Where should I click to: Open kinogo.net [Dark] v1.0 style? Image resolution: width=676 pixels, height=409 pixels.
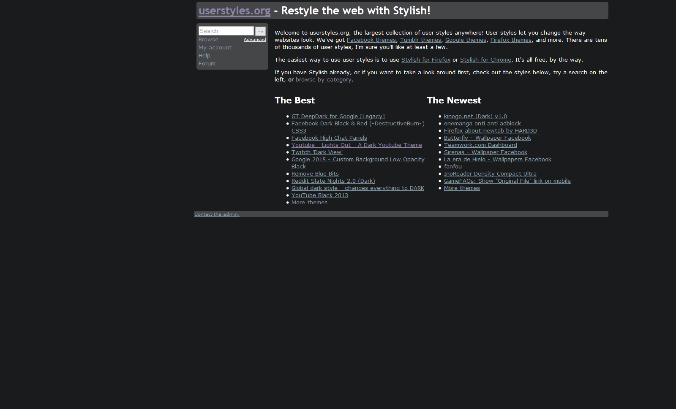475,116
